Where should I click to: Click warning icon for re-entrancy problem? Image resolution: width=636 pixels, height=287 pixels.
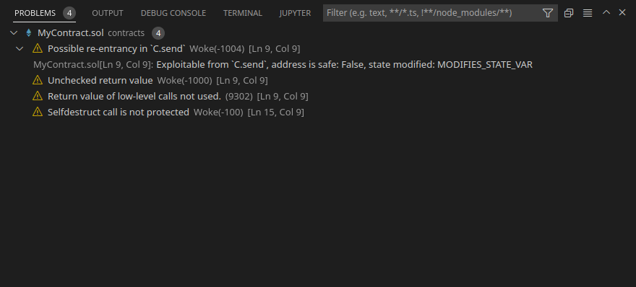click(38, 48)
